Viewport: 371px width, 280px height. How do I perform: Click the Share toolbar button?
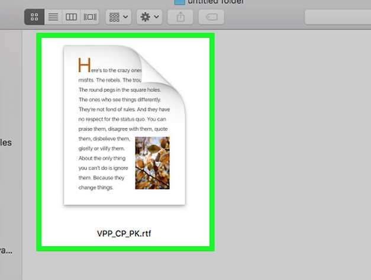pyautogui.click(x=180, y=17)
